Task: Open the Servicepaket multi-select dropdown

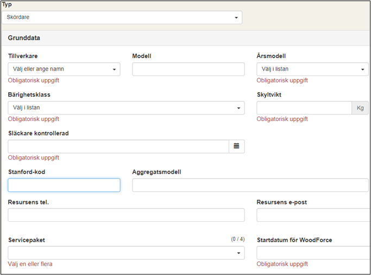Action: 126,253
